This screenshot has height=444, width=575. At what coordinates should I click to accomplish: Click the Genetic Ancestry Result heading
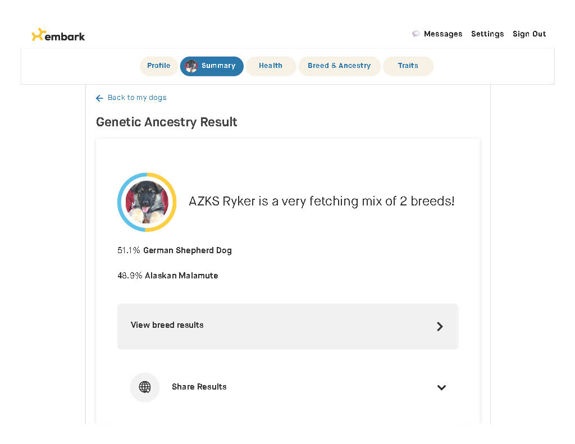(166, 122)
